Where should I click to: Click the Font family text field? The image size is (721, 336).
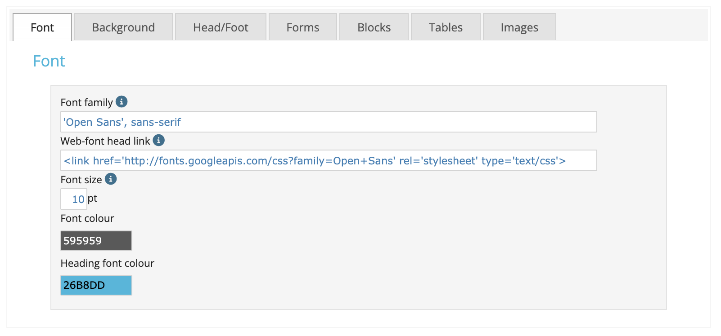(329, 122)
